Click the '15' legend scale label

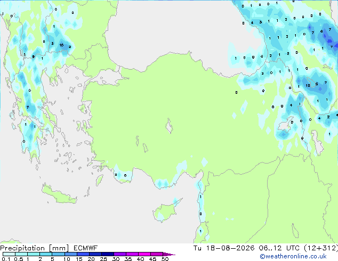click(x=79, y=259)
